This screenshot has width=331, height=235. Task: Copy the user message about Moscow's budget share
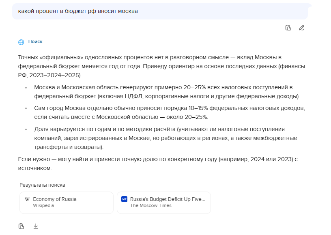[x=288, y=28]
